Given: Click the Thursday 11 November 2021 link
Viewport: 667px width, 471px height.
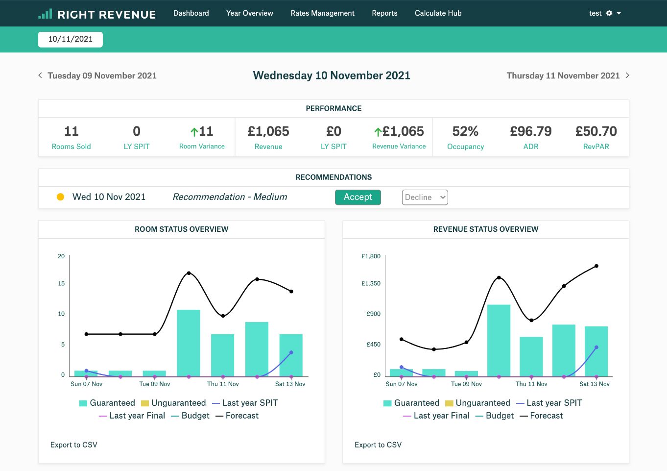Looking at the screenshot, I should pos(563,75).
